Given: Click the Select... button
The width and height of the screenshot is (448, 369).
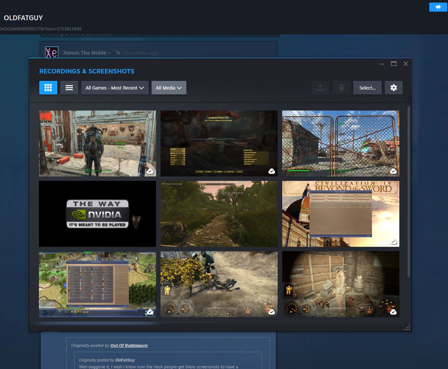Looking at the screenshot, I should coord(367,88).
